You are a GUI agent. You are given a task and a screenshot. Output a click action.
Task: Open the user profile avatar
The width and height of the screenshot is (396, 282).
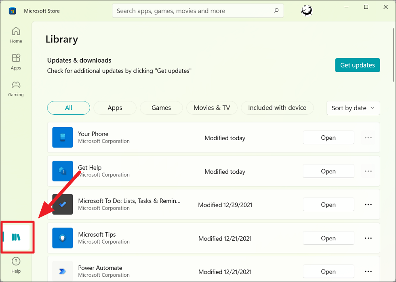pos(307,11)
